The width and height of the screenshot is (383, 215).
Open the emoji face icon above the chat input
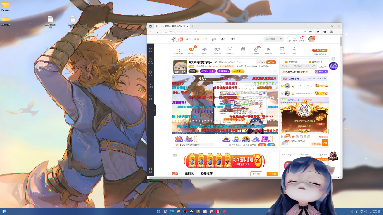[x=282, y=137]
